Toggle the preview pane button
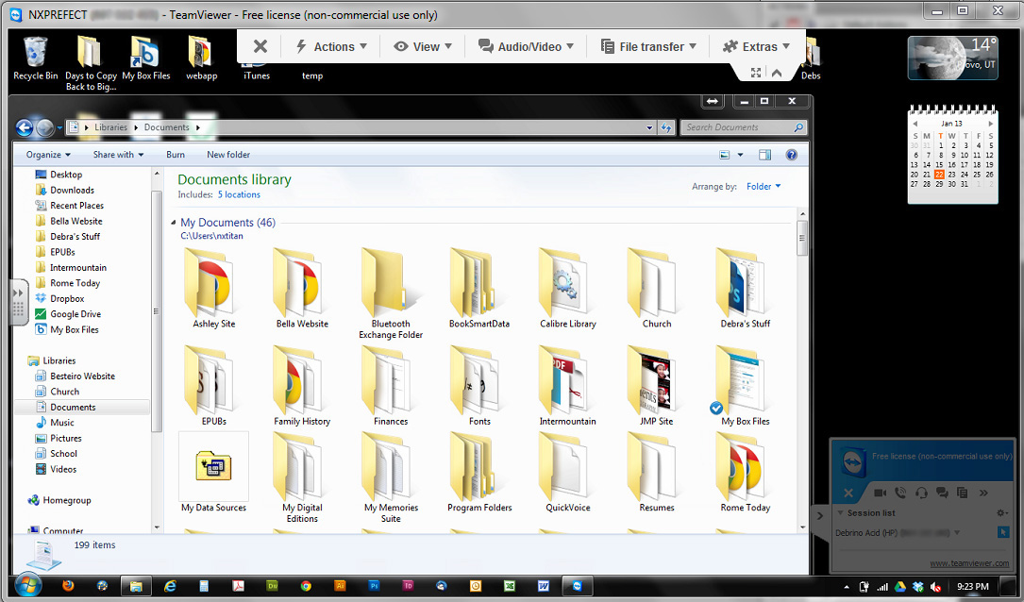Viewport: 1024px width, 602px height. [764, 155]
